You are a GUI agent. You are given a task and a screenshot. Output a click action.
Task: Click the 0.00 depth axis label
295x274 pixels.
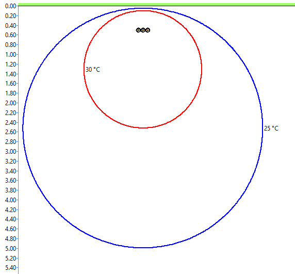click(10, 6)
